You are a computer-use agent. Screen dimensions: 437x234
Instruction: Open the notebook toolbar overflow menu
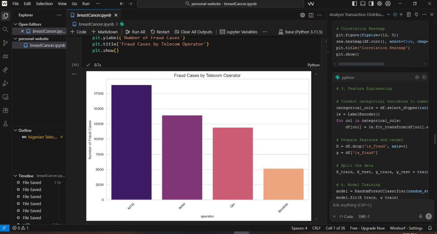tap(265, 32)
